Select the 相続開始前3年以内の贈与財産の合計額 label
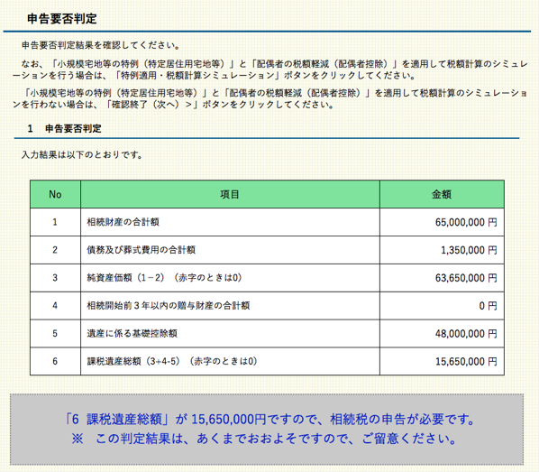 169,306
